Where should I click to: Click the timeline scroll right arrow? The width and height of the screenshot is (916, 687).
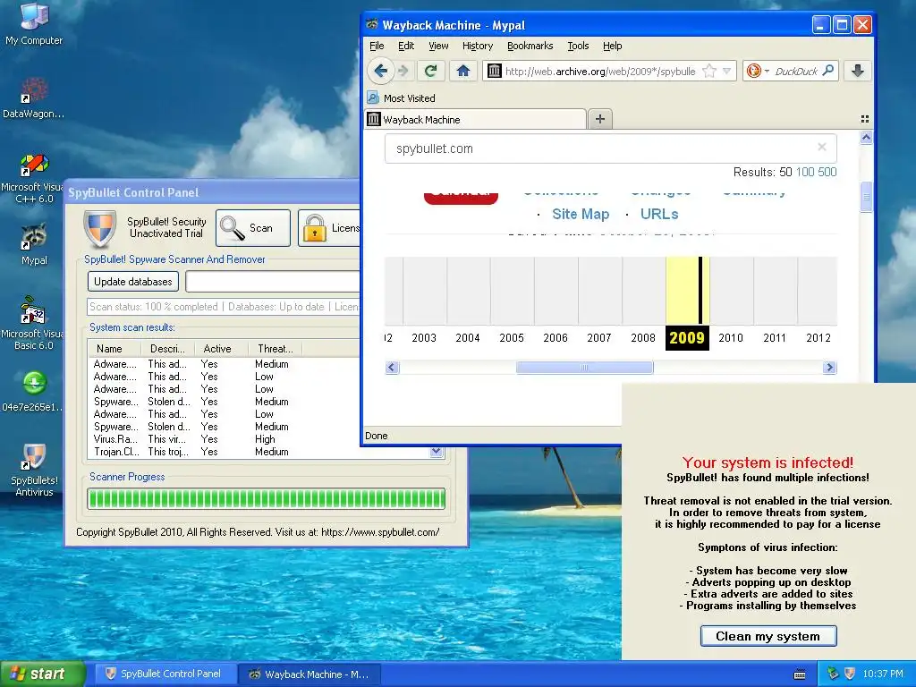pyautogui.click(x=829, y=368)
